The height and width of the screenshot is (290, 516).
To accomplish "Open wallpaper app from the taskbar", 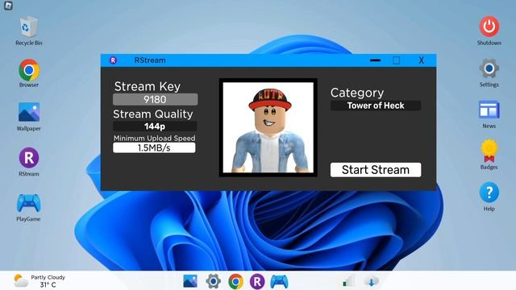I will click(190, 281).
